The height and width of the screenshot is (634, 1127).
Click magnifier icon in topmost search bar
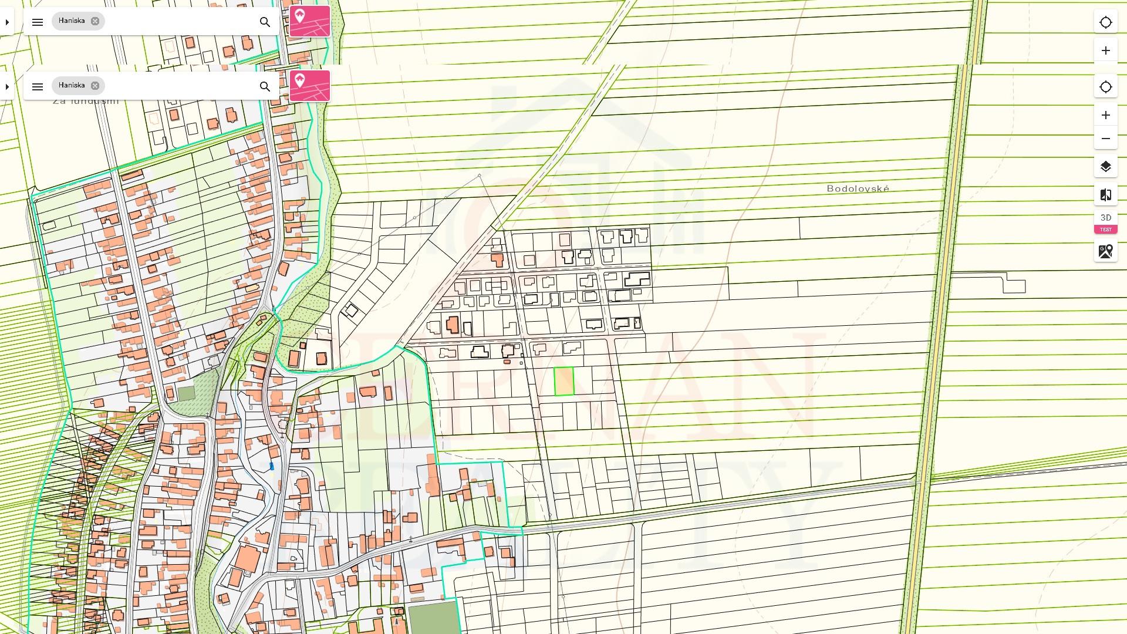[265, 22]
